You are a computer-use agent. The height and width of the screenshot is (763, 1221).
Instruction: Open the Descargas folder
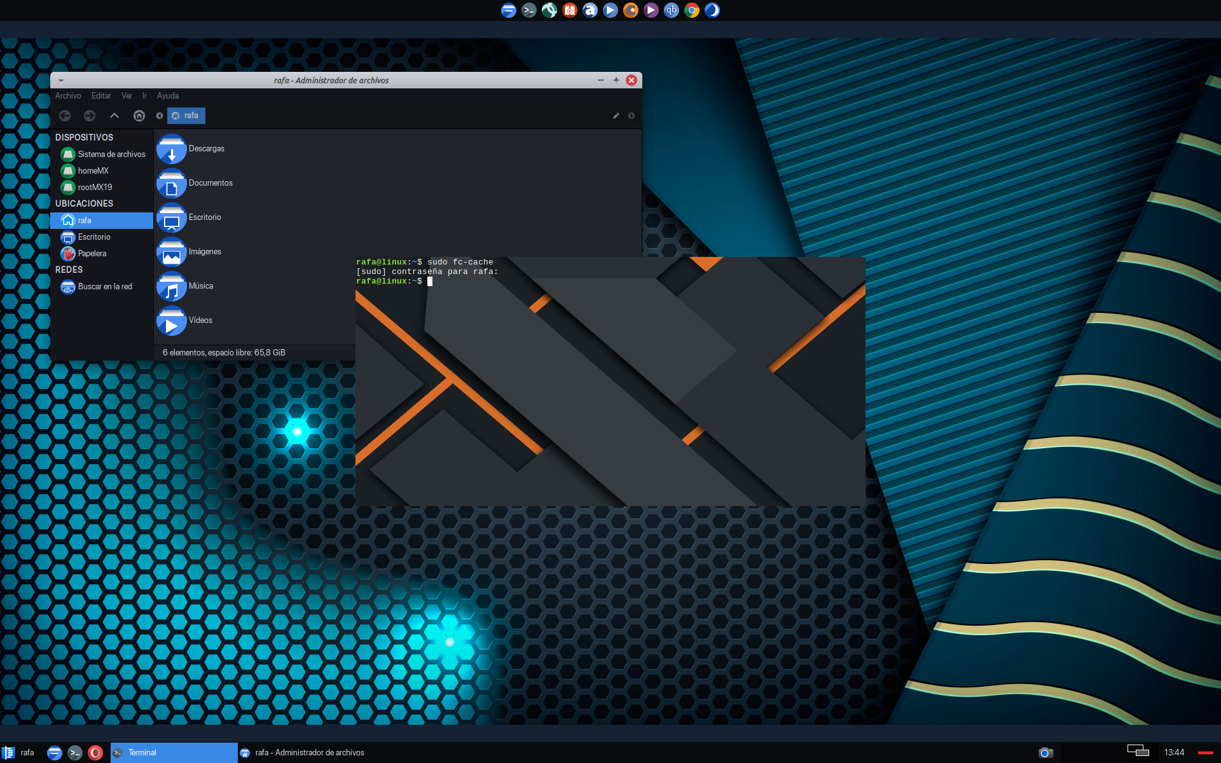[x=171, y=149]
